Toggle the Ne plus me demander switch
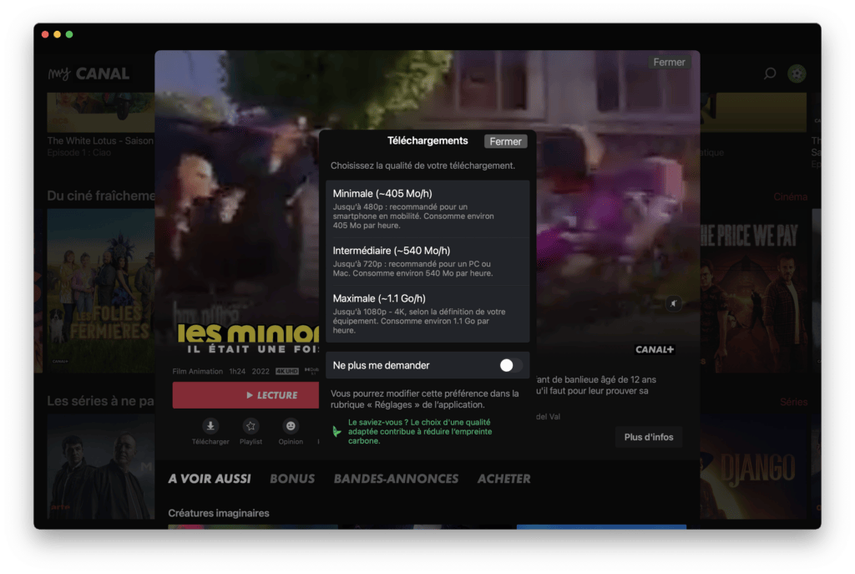Image resolution: width=855 pixels, height=574 pixels. coord(511,365)
